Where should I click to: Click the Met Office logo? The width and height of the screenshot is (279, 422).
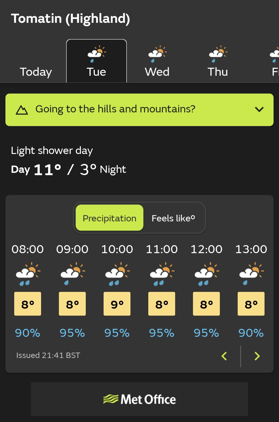(139, 399)
